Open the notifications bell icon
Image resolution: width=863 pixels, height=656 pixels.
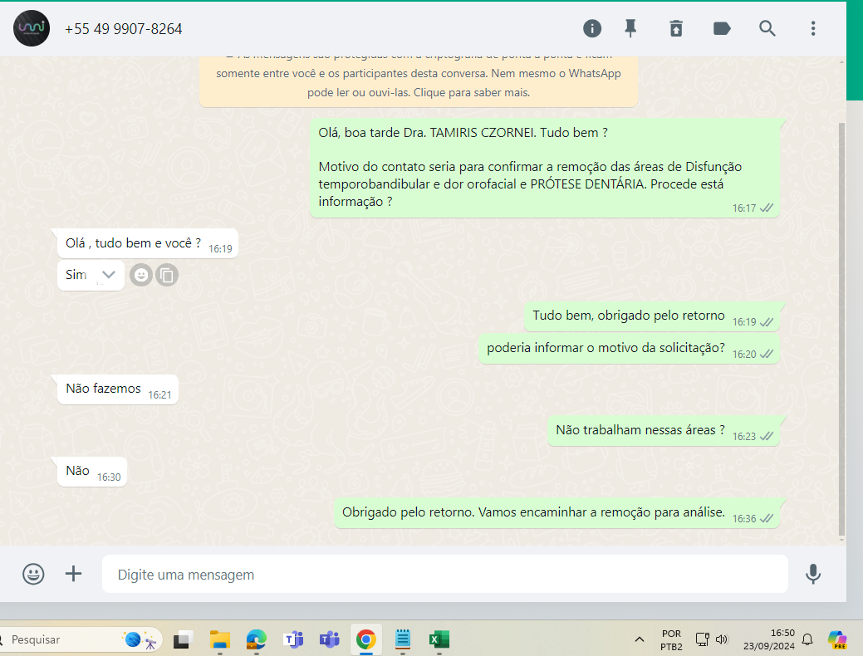point(807,639)
